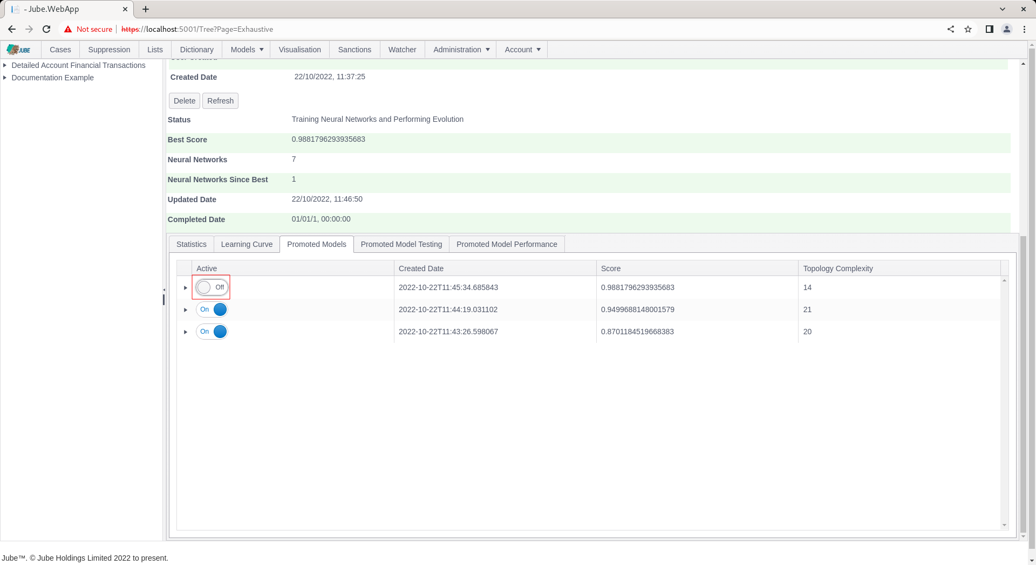This screenshot has height=565, width=1036.
Task: Switch to the Statistics tab
Action: point(192,244)
